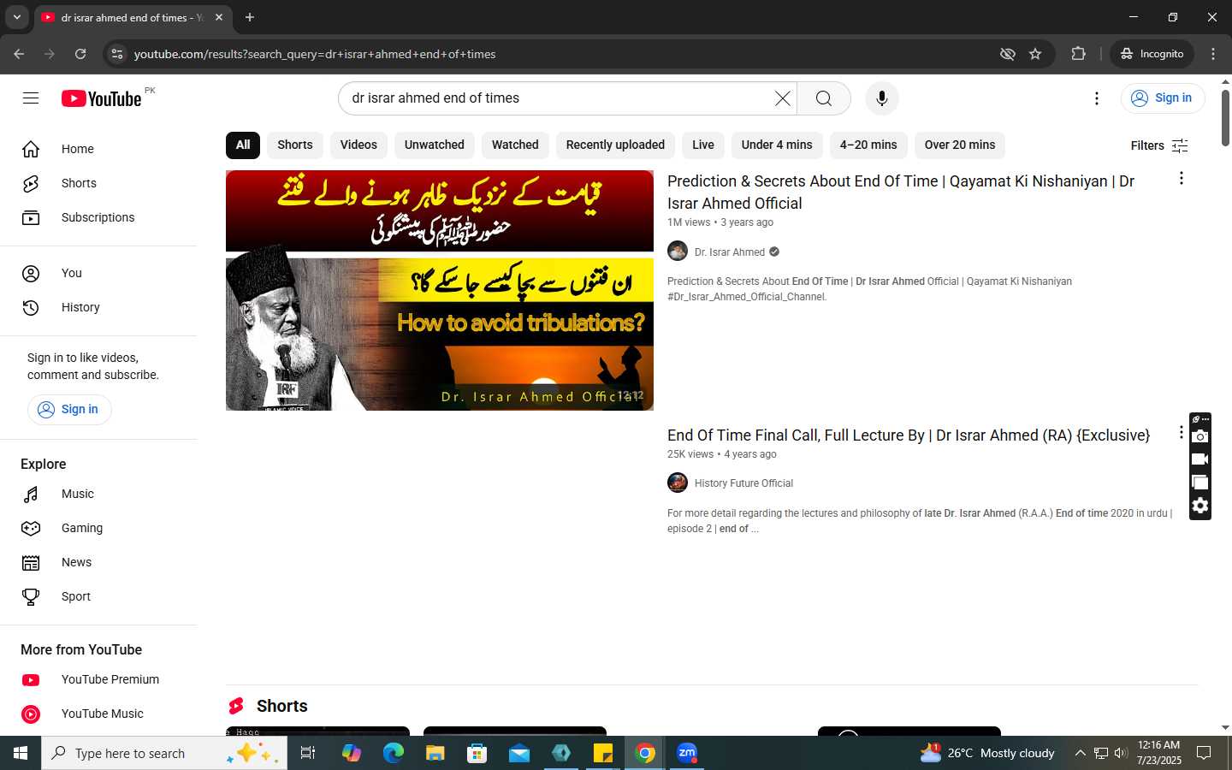Viewport: 1232px width, 770px height.
Task: Open Windows Start menu
Action: (x=21, y=753)
